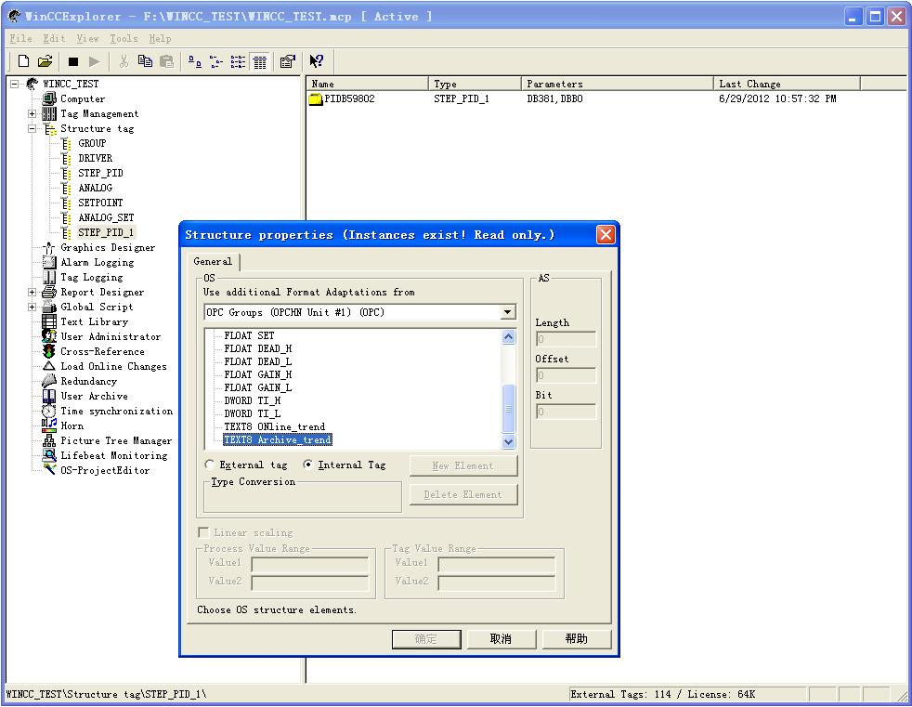The image size is (912, 707).
Task: Click element list scroll down arrow
Action: coord(508,441)
